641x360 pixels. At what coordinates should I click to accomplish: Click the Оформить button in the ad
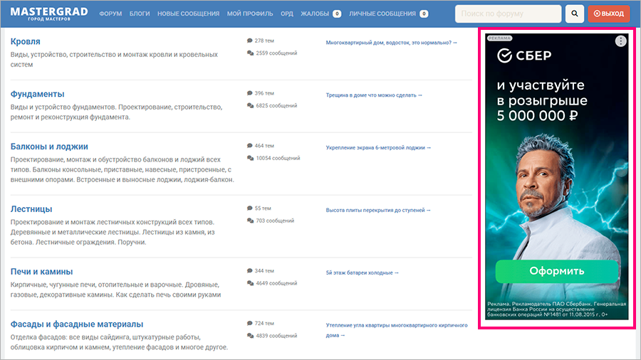coord(557,271)
